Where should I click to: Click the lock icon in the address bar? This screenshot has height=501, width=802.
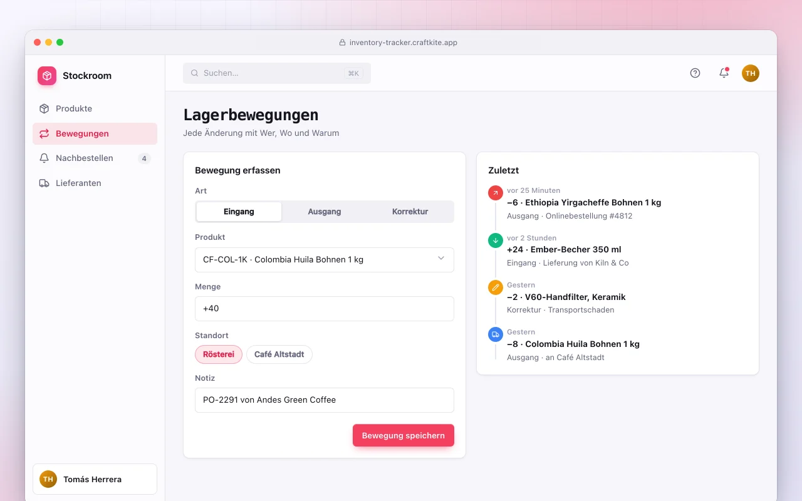pos(342,43)
